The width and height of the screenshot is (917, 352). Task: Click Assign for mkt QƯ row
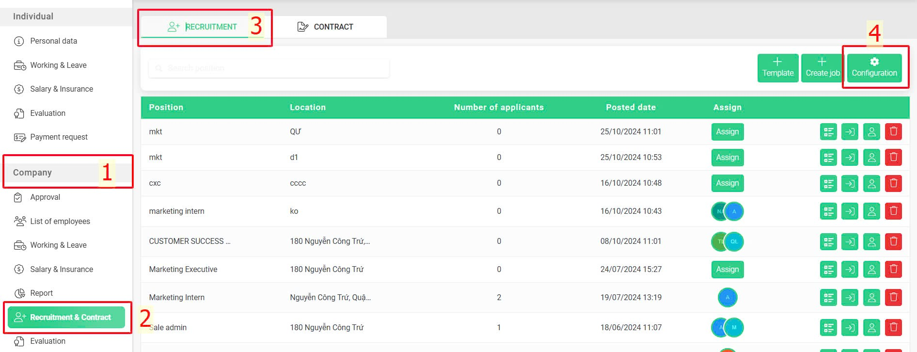(x=727, y=132)
